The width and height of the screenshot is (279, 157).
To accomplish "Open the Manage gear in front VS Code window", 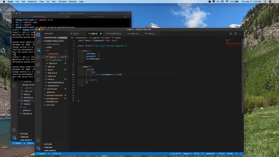I will (x=38, y=148).
